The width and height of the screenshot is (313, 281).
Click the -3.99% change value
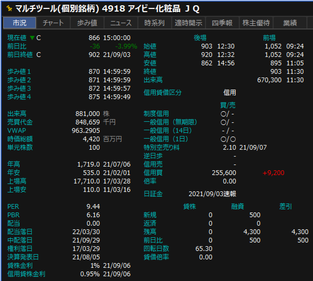coord(126,46)
